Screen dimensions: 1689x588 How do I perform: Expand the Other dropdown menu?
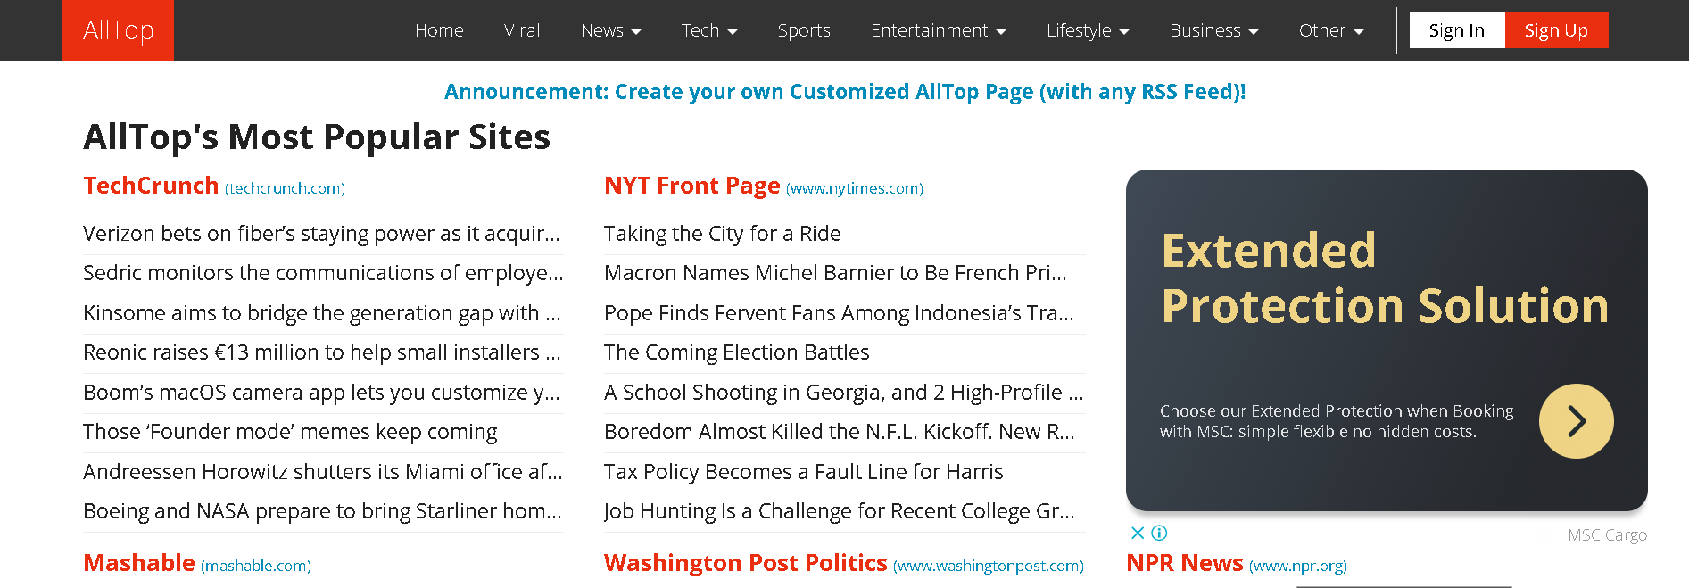click(x=1331, y=30)
